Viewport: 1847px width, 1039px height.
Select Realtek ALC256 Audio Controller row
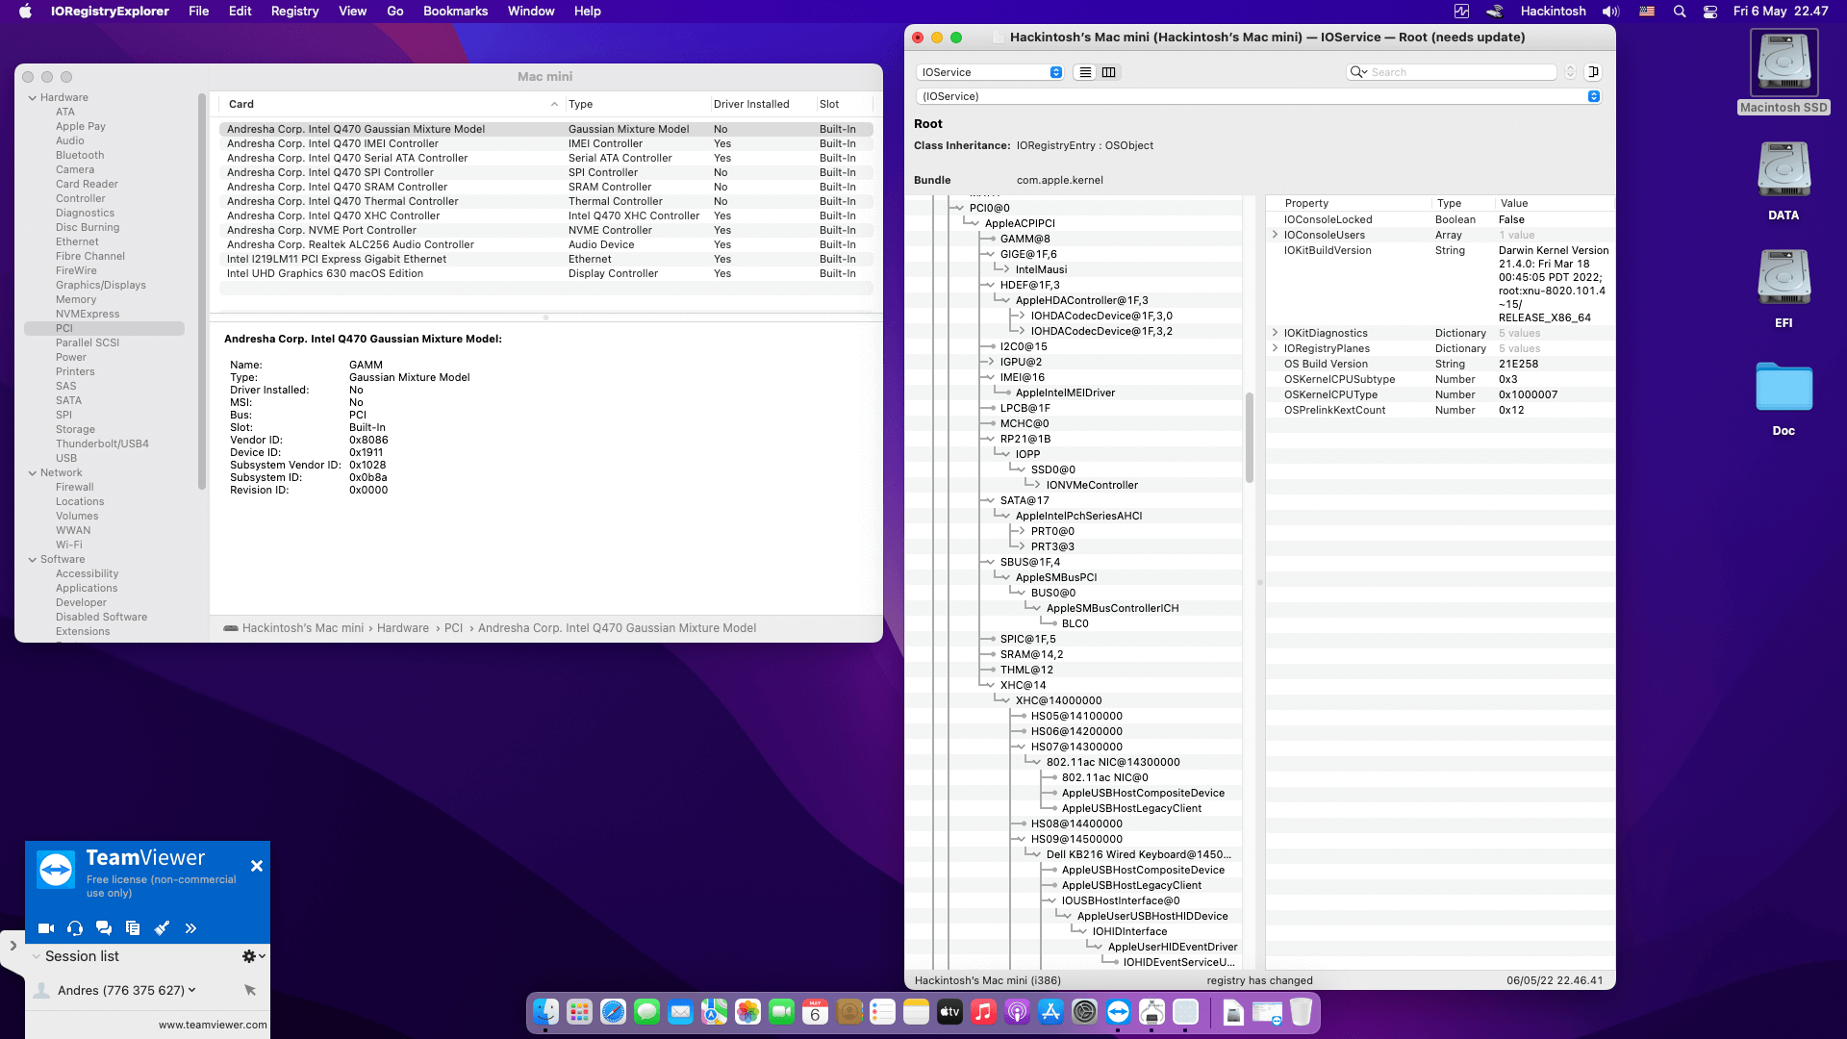click(545, 244)
